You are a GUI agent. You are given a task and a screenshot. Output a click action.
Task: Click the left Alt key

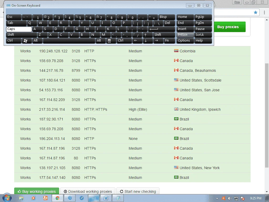(37, 41)
